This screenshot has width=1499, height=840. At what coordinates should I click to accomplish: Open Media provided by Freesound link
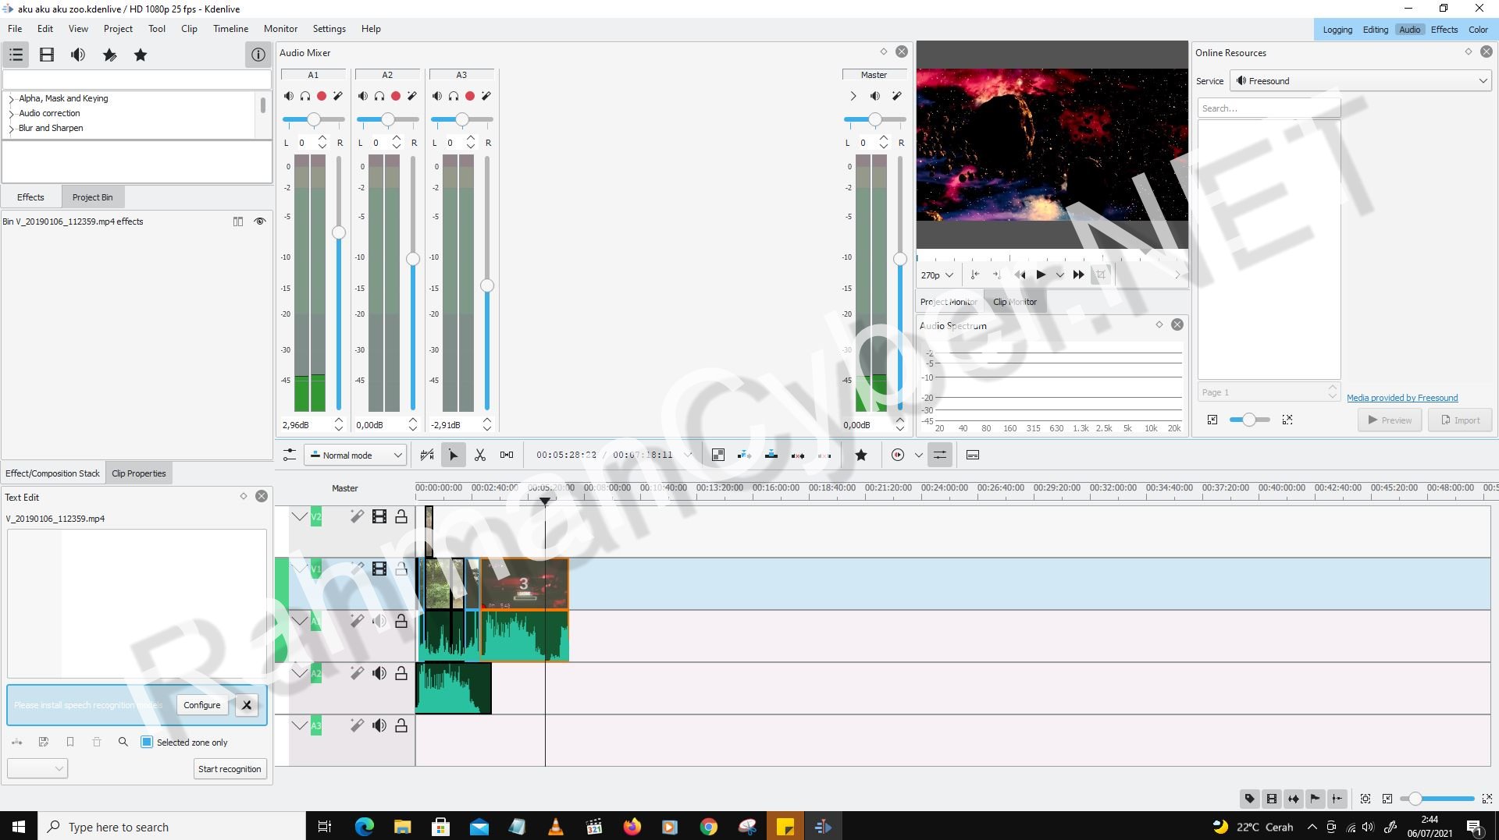[x=1402, y=398]
